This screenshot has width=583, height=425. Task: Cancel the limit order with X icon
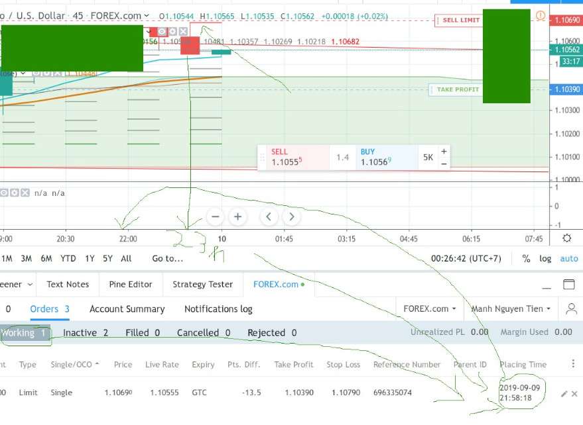pos(574,393)
